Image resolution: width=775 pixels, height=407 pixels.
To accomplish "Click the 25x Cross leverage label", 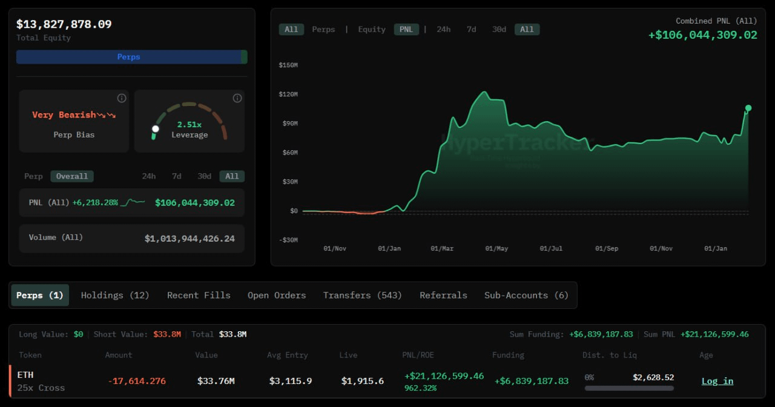I will [x=41, y=388].
